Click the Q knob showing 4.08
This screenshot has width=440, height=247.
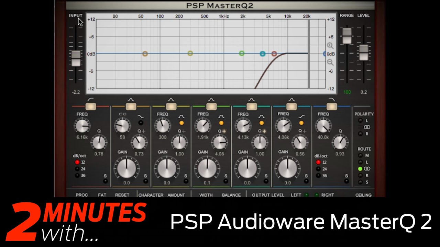pyautogui.click(x=219, y=142)
